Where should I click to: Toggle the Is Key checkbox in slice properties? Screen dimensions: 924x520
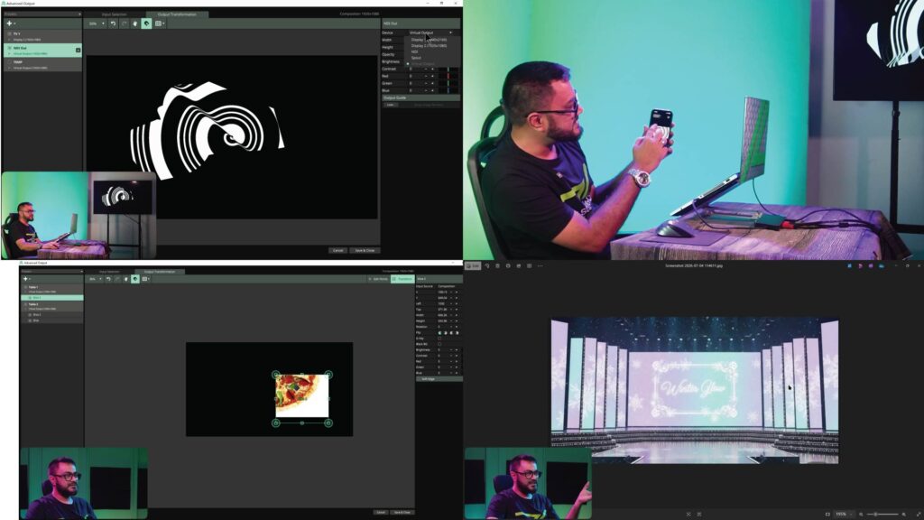[439, 339]
